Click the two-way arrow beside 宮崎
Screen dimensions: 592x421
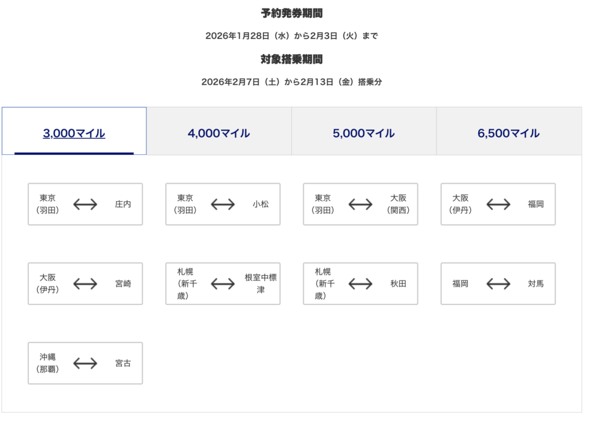click(x=85, y=284)
